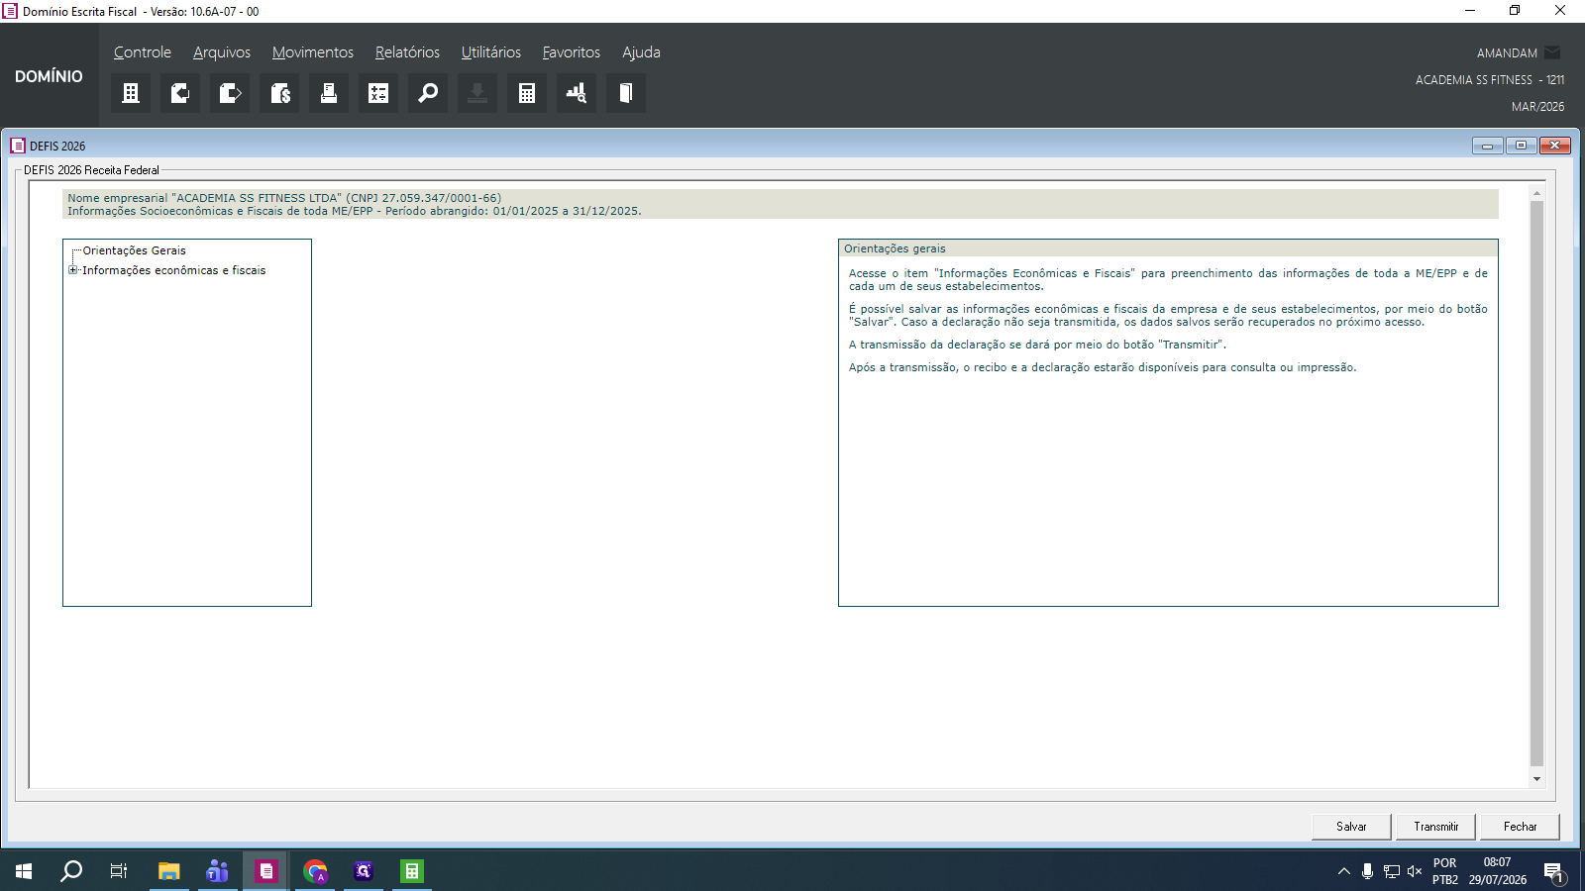
Task: Open Google Chrome from the taskbar
Action: pos(315,871)
